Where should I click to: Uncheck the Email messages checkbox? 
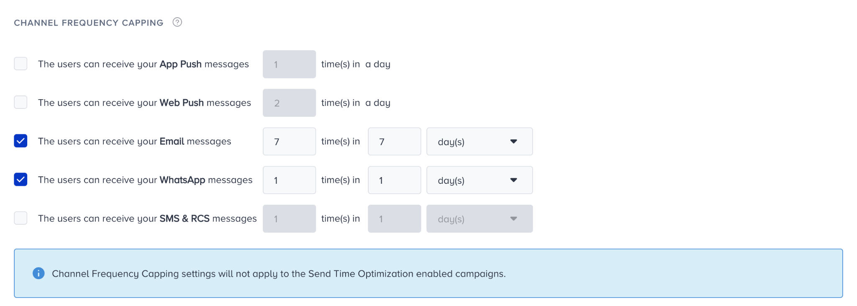(x=21, y=141)
